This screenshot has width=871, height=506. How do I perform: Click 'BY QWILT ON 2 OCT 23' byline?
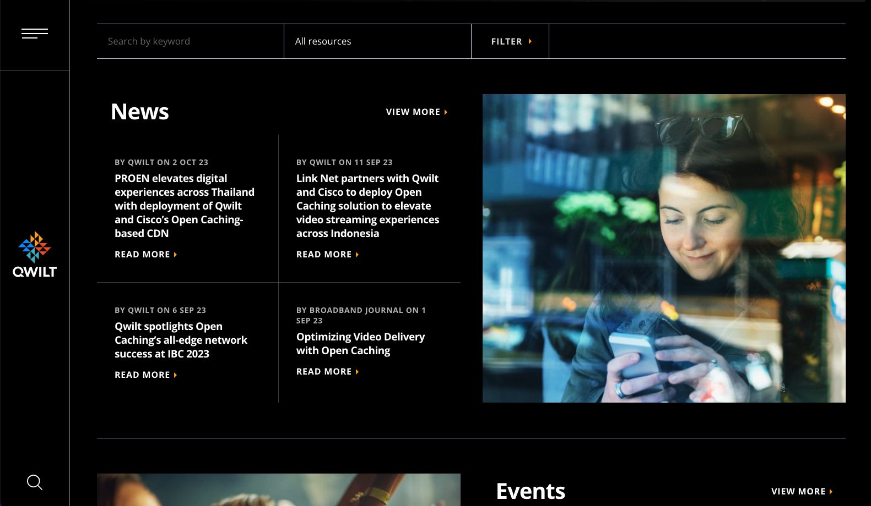click(161, 162)
